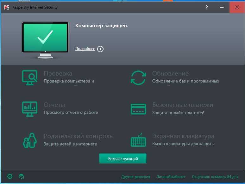This screenshot has width=245, height=184.
Task: Click the Компьютер защищен status text
Action: point(102,25)
